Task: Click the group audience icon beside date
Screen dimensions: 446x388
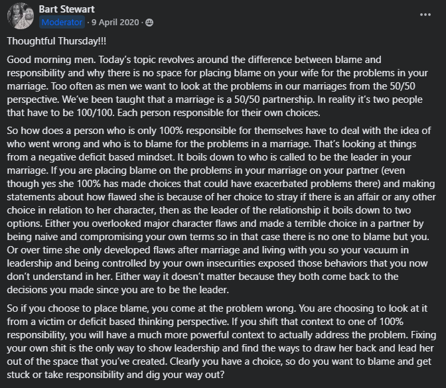Action: point(149,22)
